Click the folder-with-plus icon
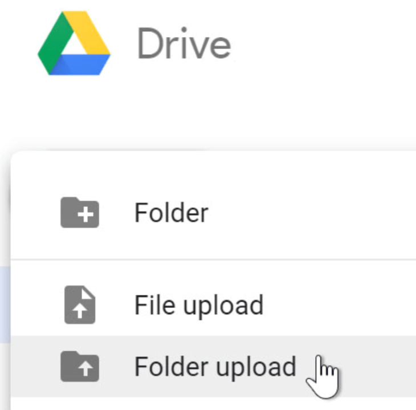Viewport: 416px width, 410px height. (x=80, y=213)
